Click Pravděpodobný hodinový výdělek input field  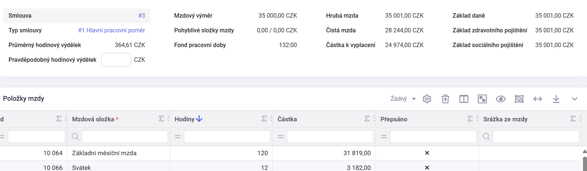click(116, 60)
